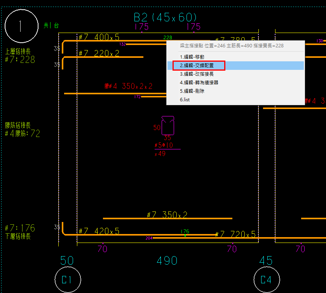The image size is (326, 293).
Task: Select span dimension 490
Action: 167,261
